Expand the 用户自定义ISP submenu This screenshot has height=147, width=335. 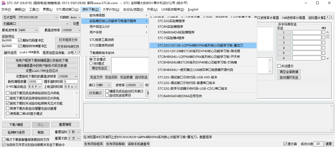(115, 27)
